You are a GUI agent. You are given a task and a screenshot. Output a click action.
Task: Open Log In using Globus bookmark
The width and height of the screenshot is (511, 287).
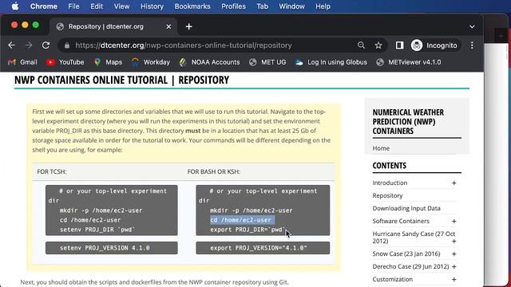tap(331, 62)
